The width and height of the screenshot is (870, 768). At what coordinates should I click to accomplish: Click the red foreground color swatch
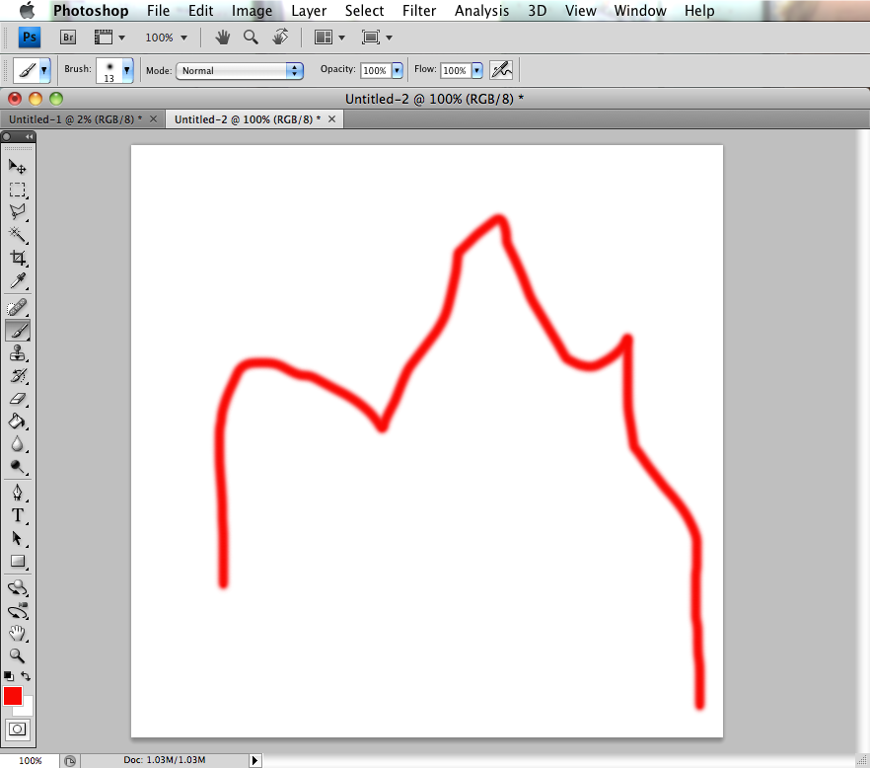tap(12, 696)
